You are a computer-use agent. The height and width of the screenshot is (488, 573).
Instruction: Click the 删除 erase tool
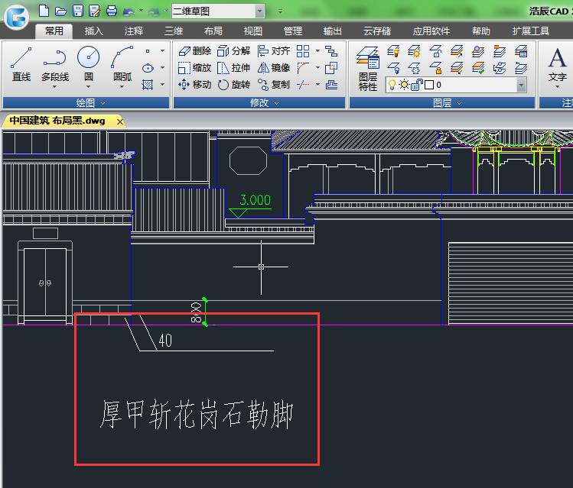click(195, 51)
